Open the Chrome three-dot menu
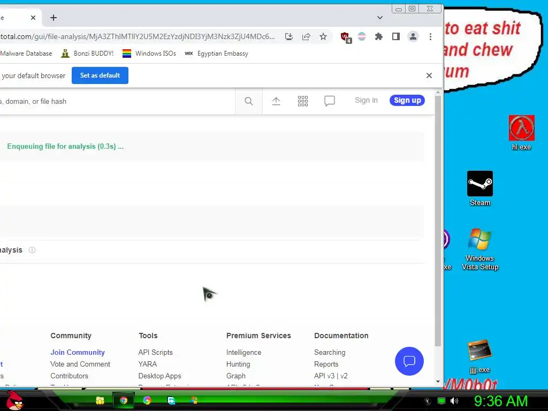Image resolution: width=548 pixels, height=411 pixels. coord(430,36)
